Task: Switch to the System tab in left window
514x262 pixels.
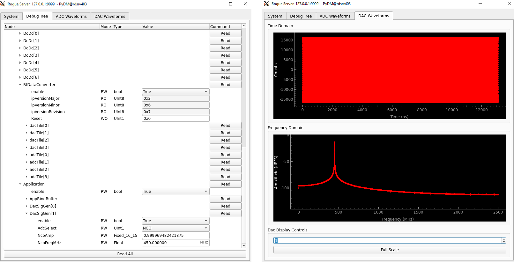Action: tap(11, 17)
